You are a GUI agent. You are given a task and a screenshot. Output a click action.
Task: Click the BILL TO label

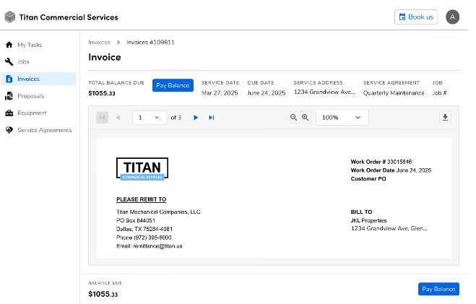click(361, 212)
